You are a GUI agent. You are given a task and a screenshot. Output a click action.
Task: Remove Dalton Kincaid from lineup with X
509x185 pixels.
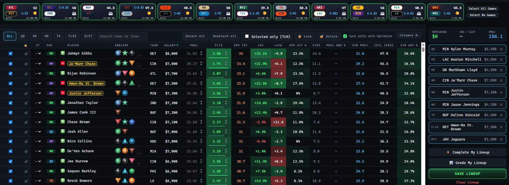(501, 115)
